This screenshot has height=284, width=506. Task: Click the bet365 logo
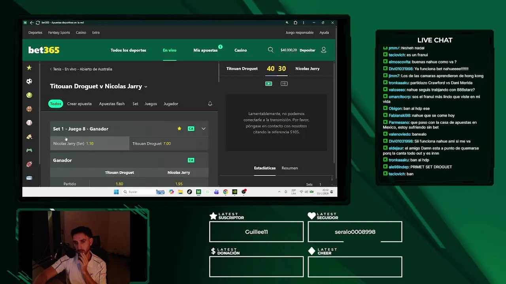44,50
